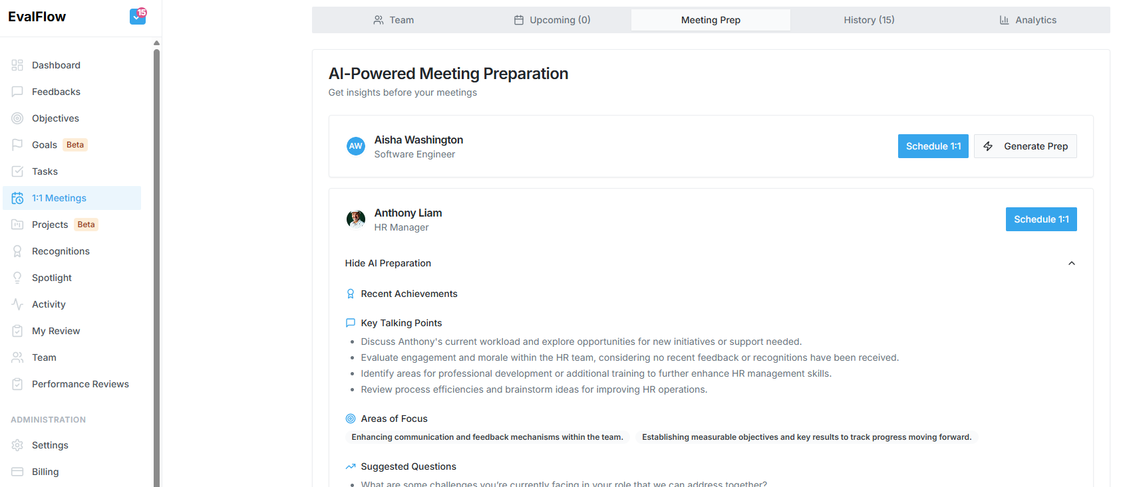Click the calendar icon in Upcoming tab
This screenshot has width=1121, height=487.
519,20
